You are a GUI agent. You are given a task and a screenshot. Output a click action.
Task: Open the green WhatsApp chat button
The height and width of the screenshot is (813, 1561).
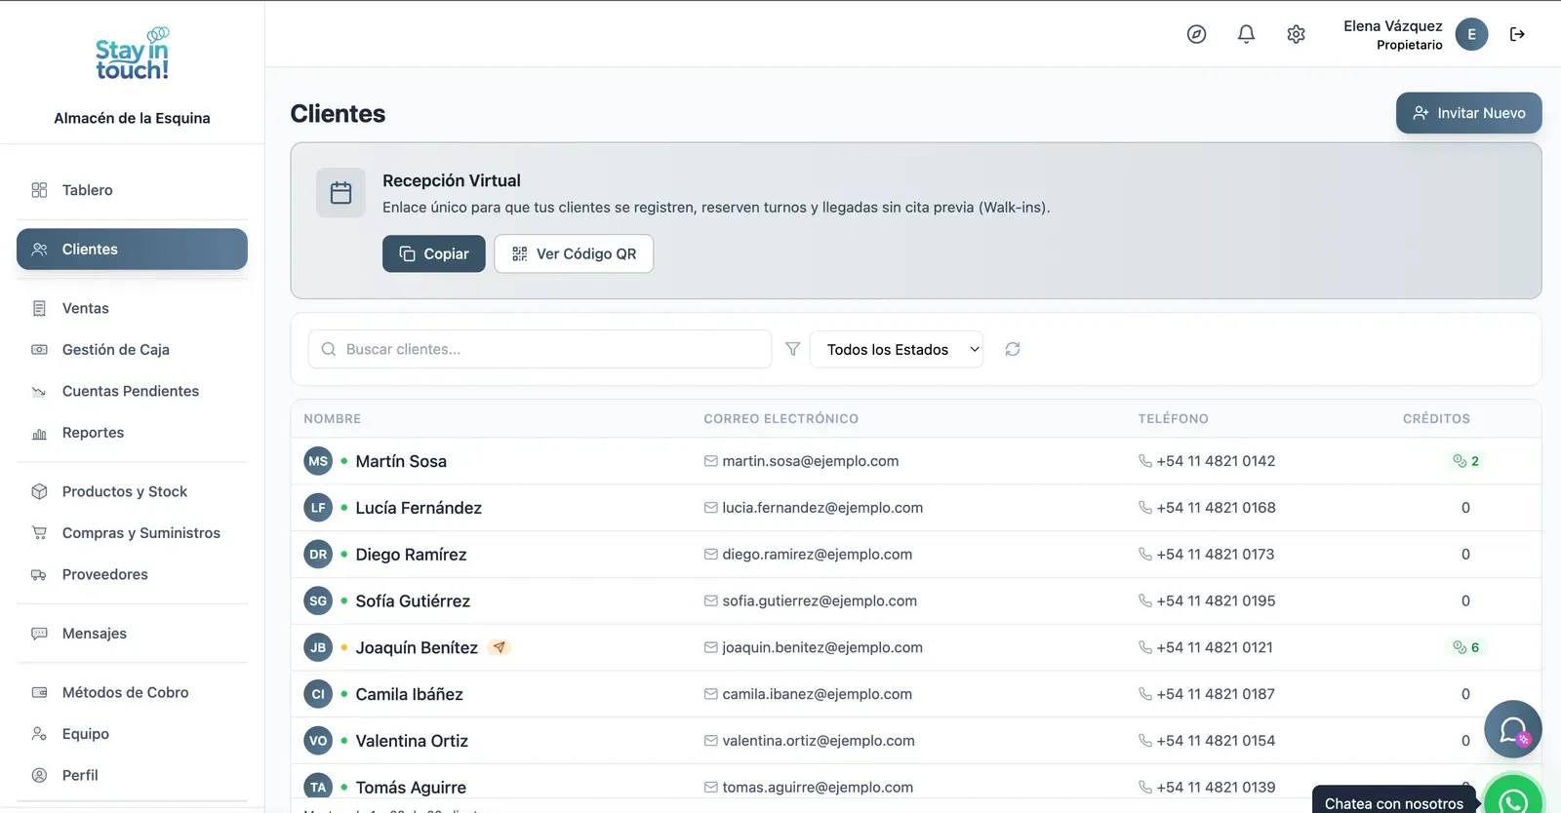1513,799
